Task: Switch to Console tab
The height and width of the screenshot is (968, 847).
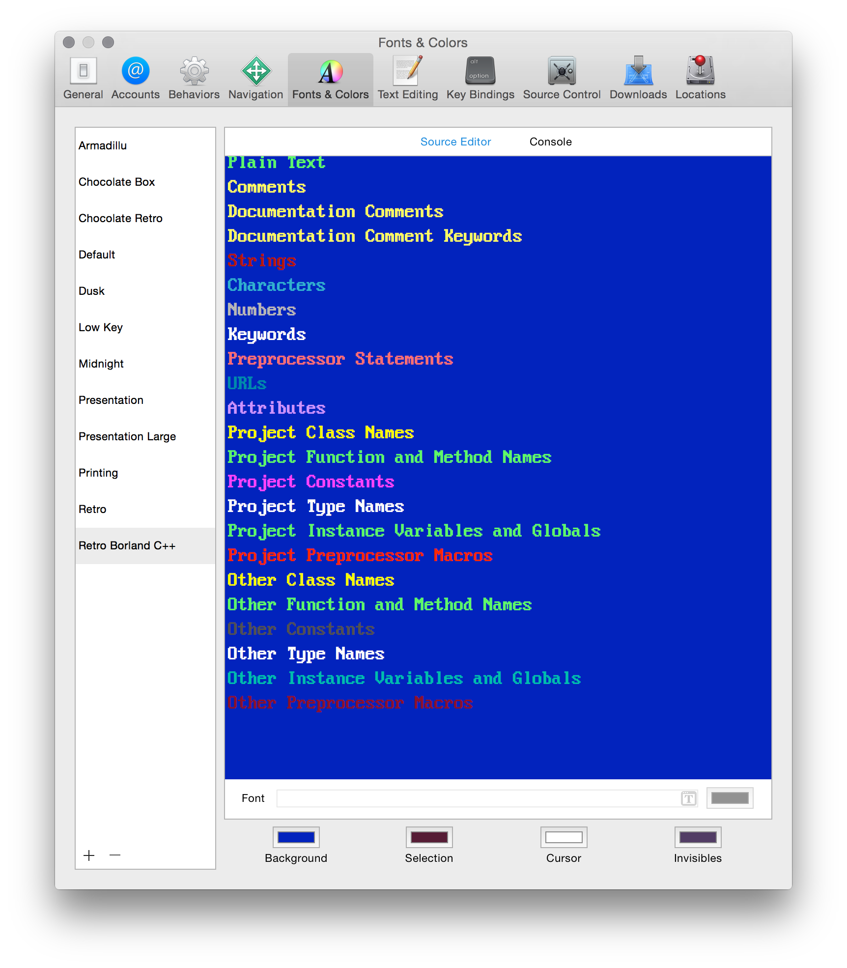Action: (x=550, y=142)
